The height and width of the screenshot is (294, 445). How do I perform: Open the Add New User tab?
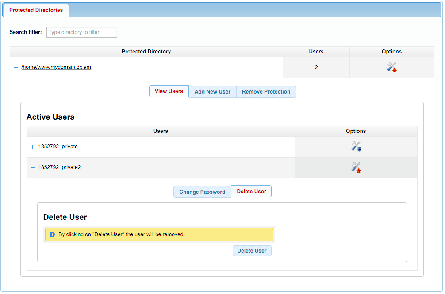pyautogui.click(x=212, y=92)
